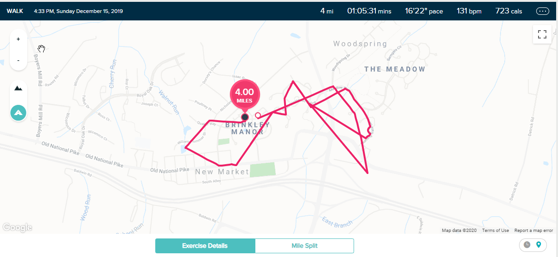This screenshot has width=558, height=257.
Task: Click Report a map error link
Action: click(533, 231)
